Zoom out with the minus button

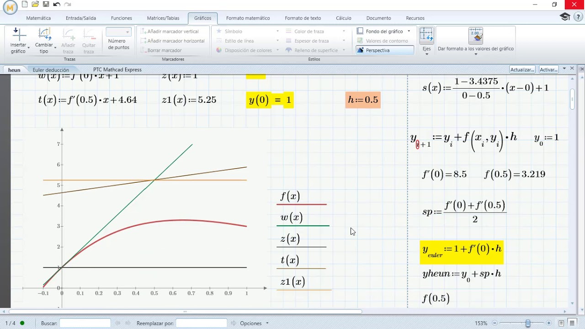(494, 323)
